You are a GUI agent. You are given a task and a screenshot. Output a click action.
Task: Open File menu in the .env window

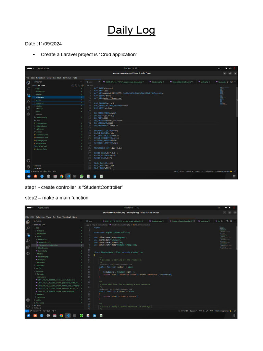[27, 78]
